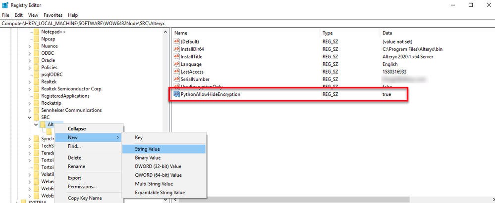The height and width of the screenshot is (203, 495).
Task: Click the ODBC key folder icon
Action: (36, 53)
